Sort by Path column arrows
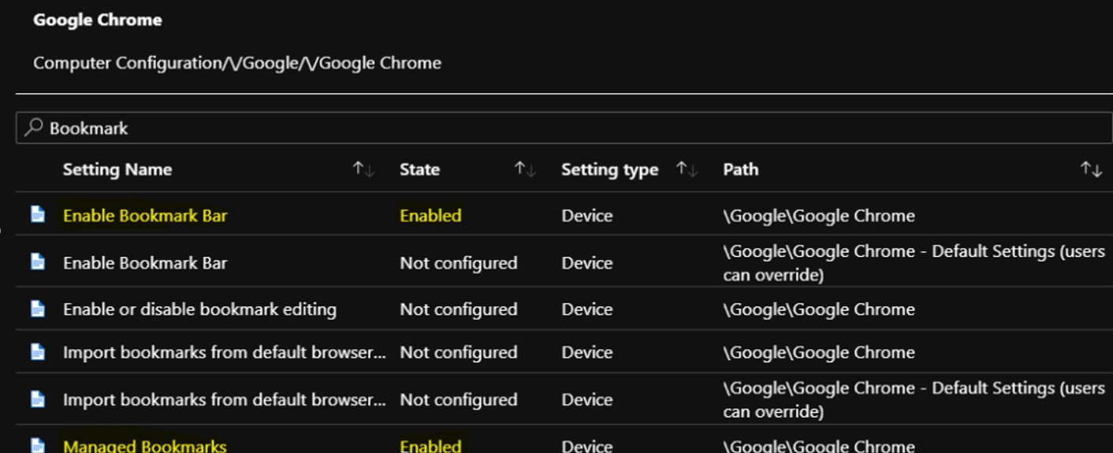1113x453 pixels. point(1091,169)
